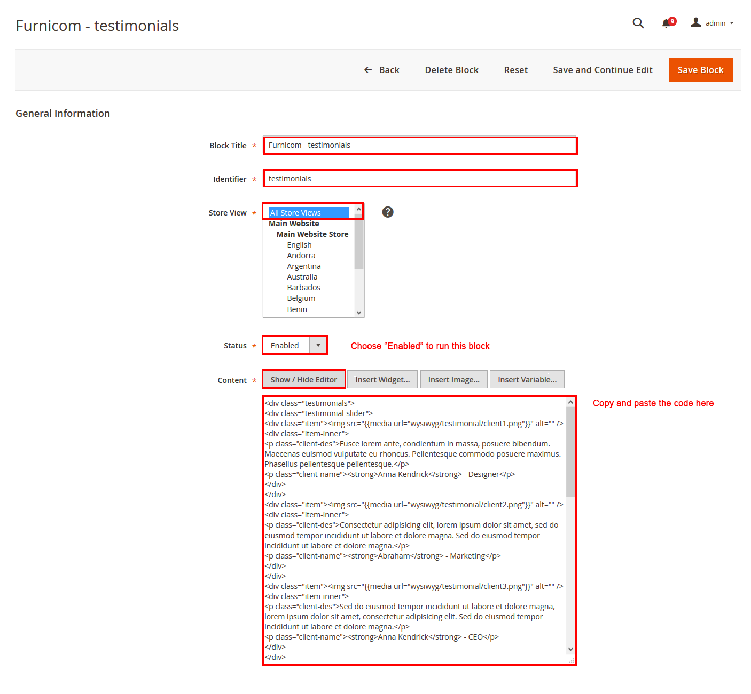Image resolution: width=751 pixels, height=694 pixels.
Task: Click inside the Content code textarea
Action: (x=414, y=530)
